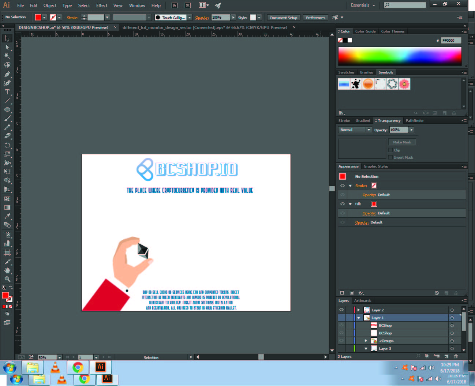Delete the selection using Layers panel trash

coord(456,356)
